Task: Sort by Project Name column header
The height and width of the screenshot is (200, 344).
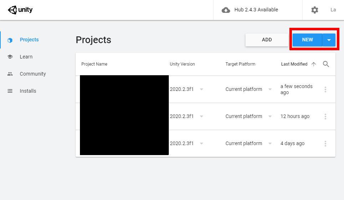Action: (94, 64)
